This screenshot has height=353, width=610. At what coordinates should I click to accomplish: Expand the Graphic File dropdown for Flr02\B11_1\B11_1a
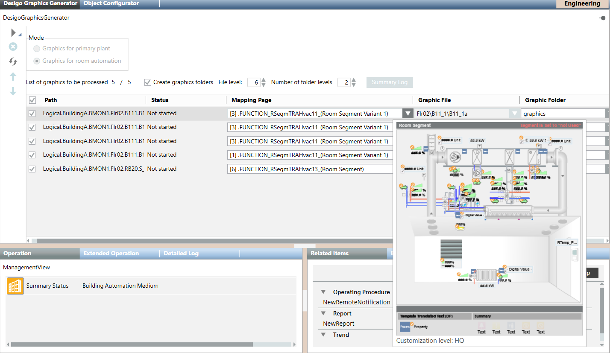(x=514, y=114)
